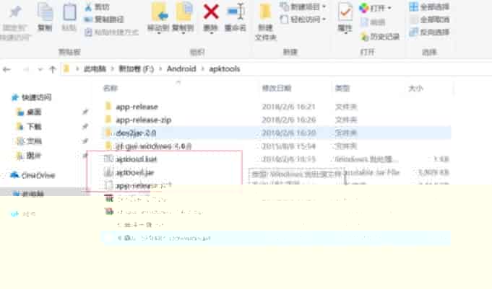Open the 复制到 (copy to) folder menu
The height and width of the screenshot is (289, 492).
click(x=183, y=18)
